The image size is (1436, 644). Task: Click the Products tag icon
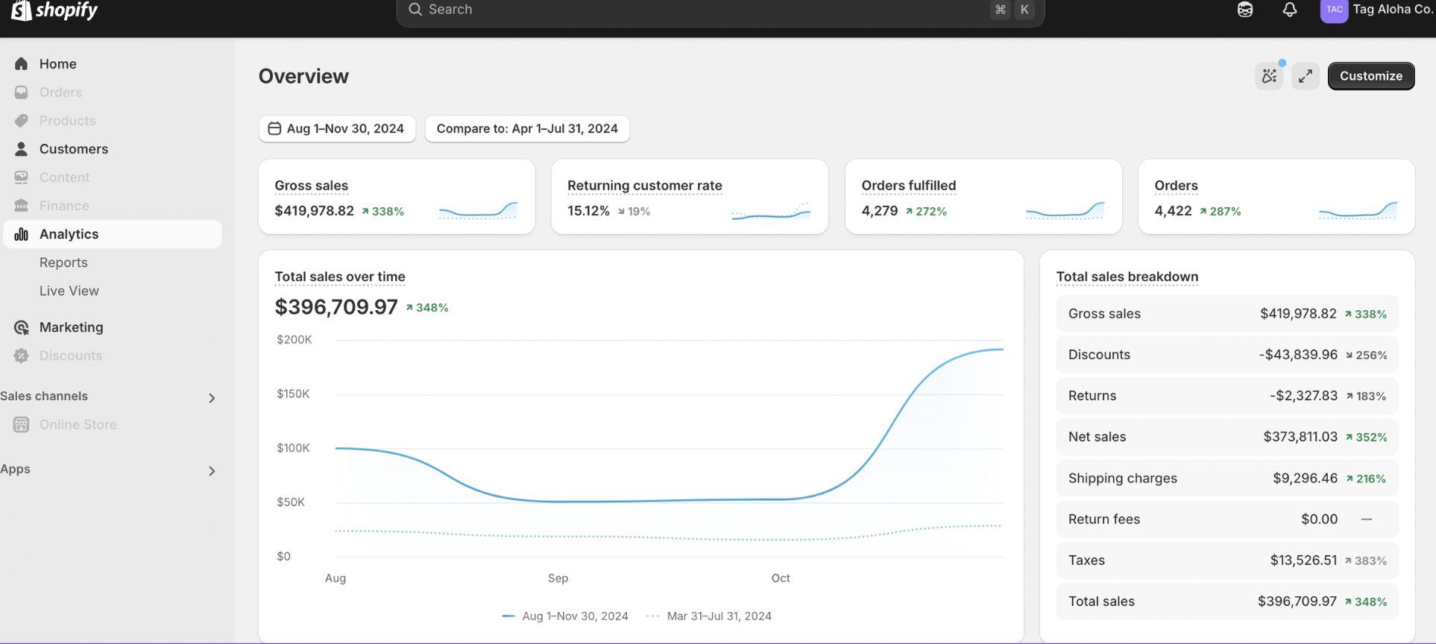click(x=21, y=121)
